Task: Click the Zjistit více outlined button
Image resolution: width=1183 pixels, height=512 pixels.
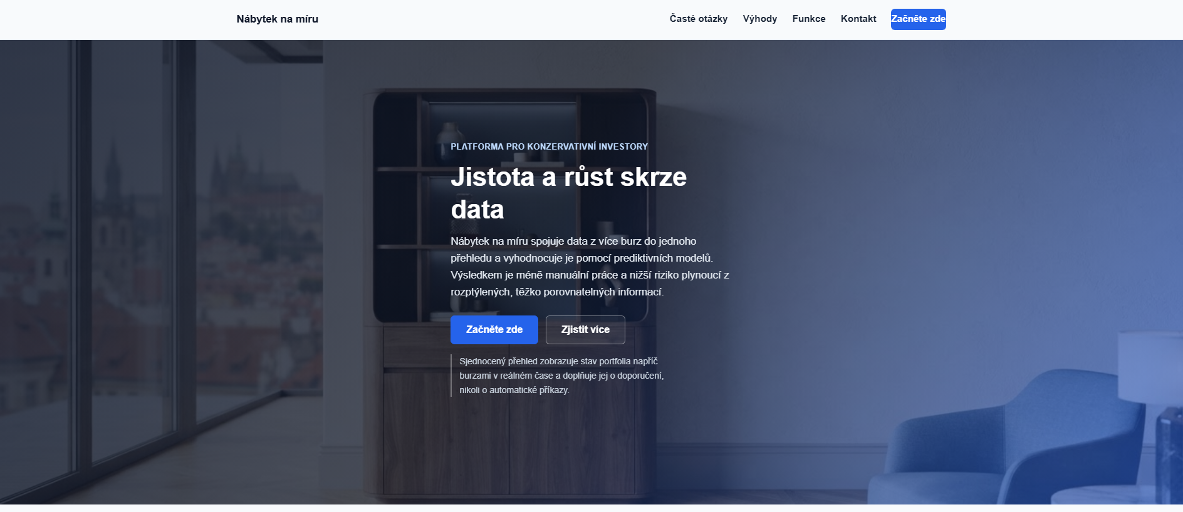Action: [585, 329]
